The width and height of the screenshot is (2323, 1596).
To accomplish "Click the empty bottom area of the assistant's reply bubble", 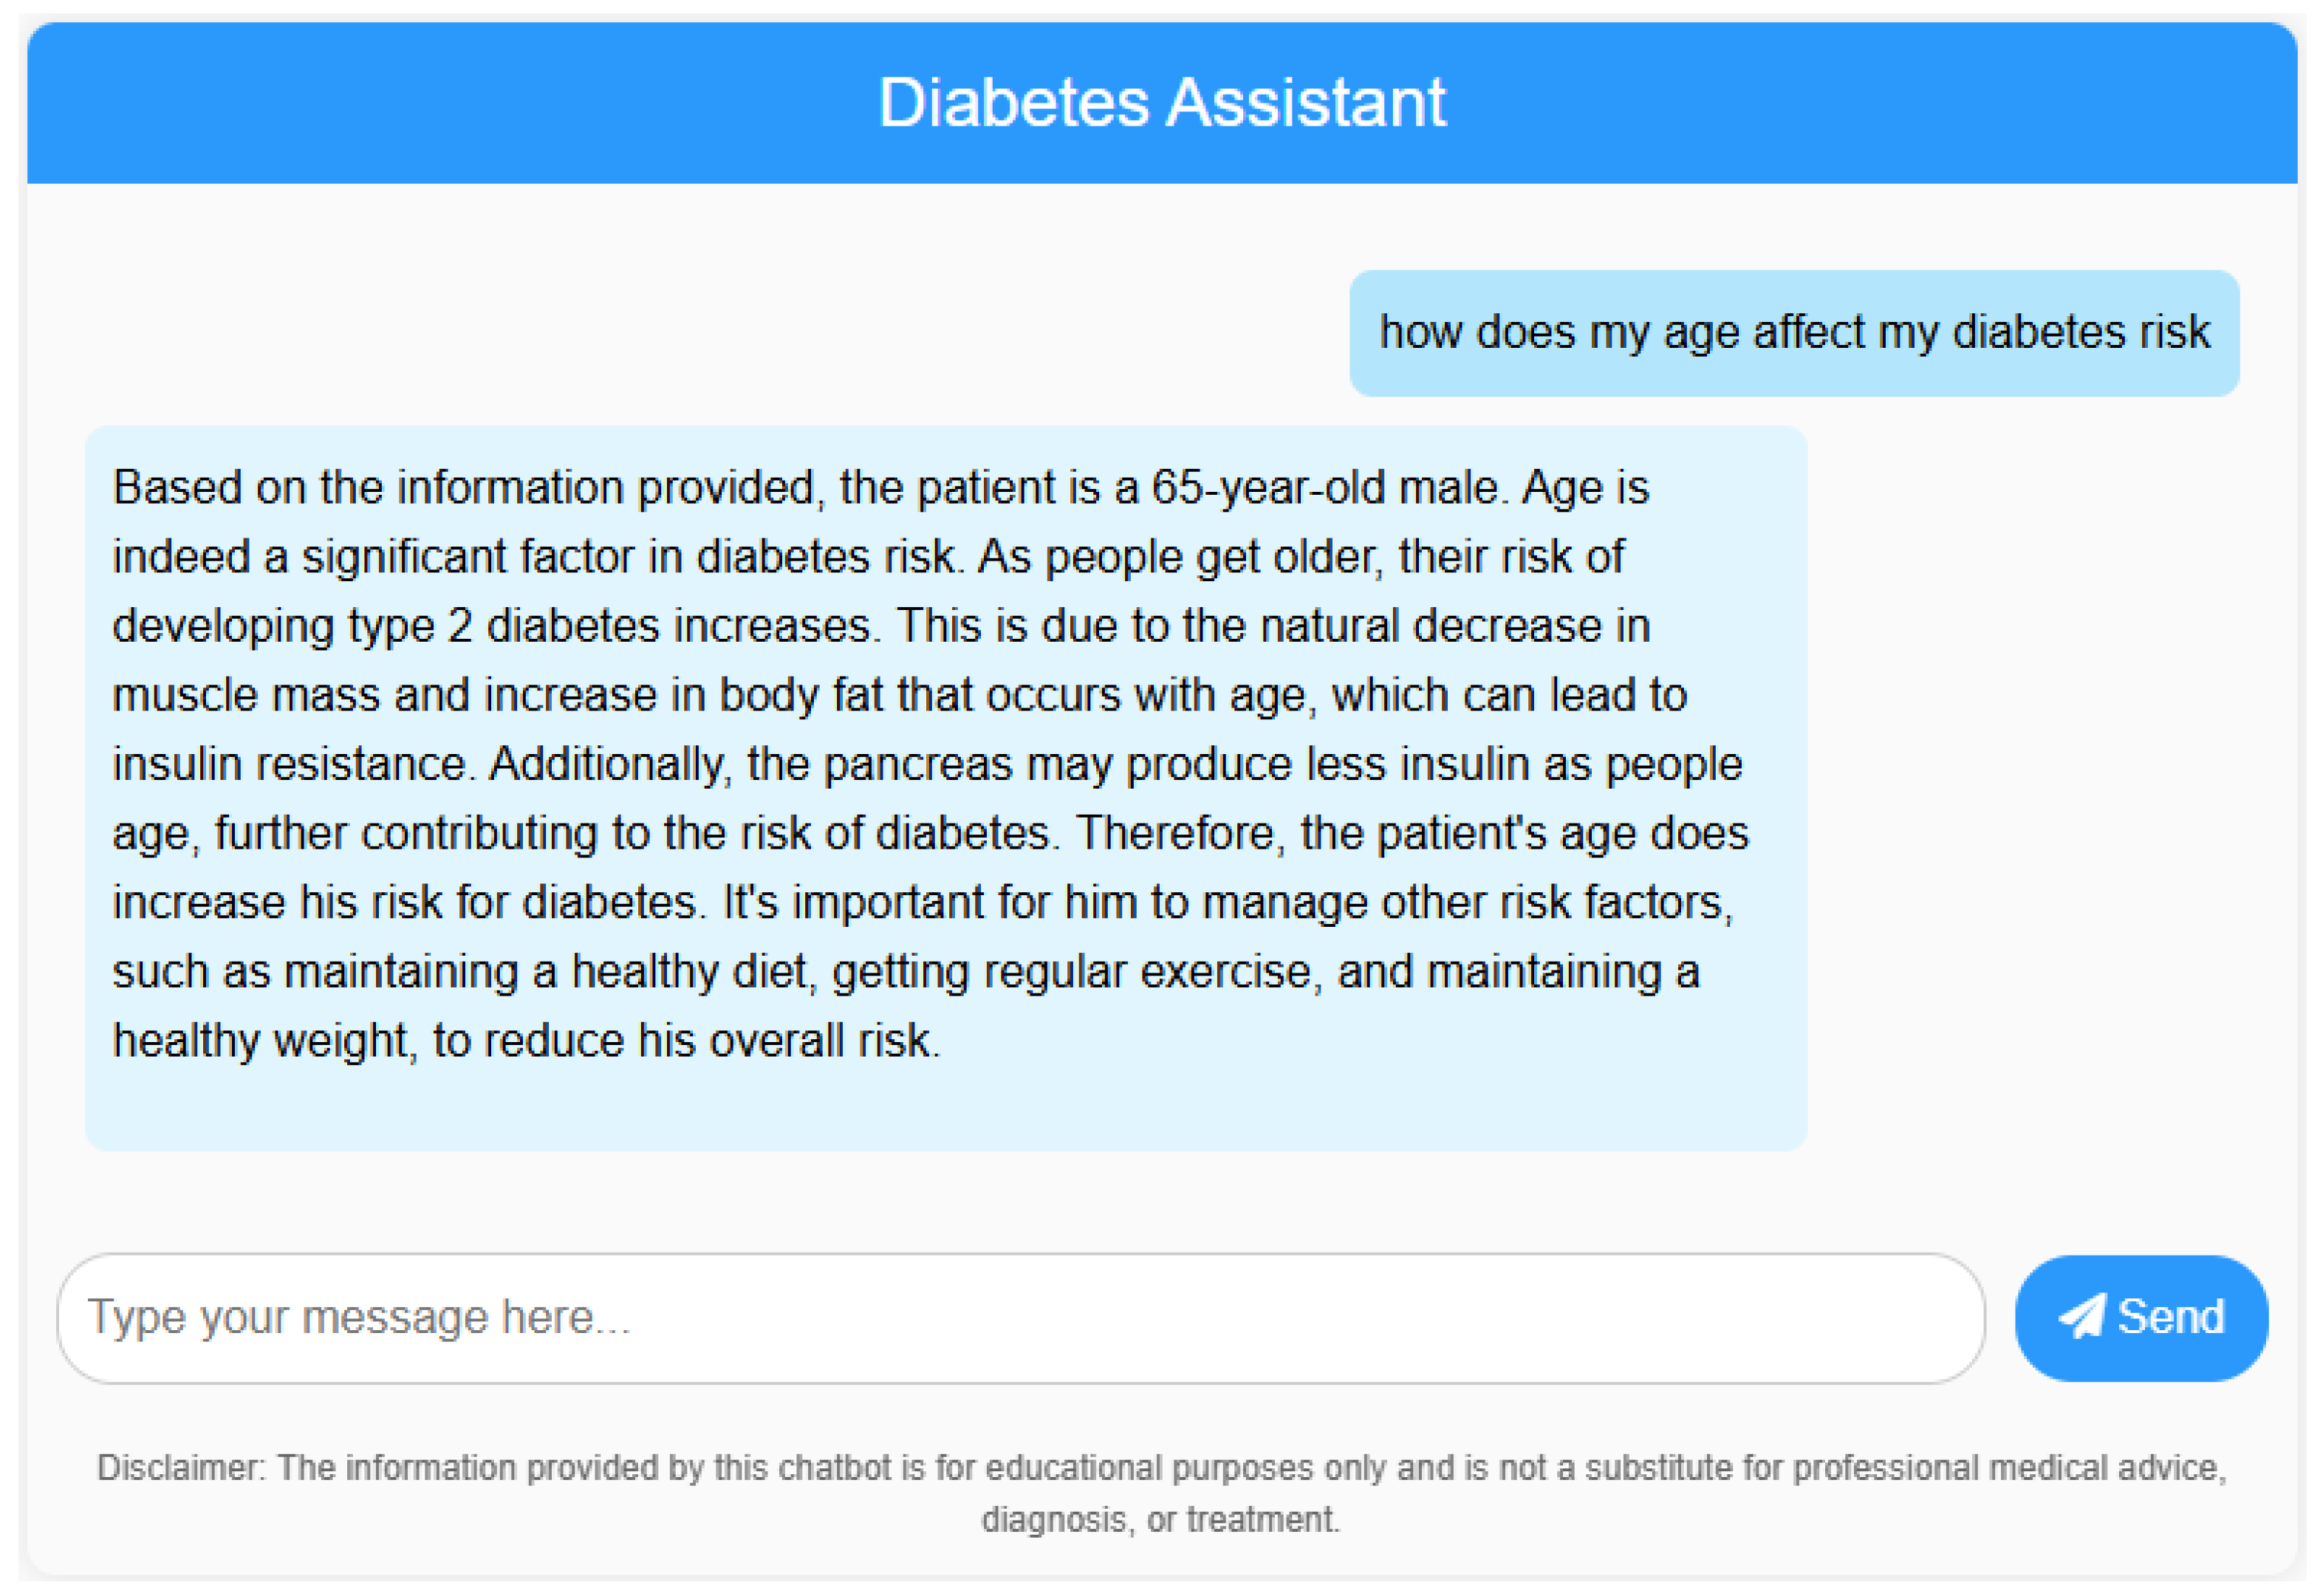I will [x=945, y=1110].
